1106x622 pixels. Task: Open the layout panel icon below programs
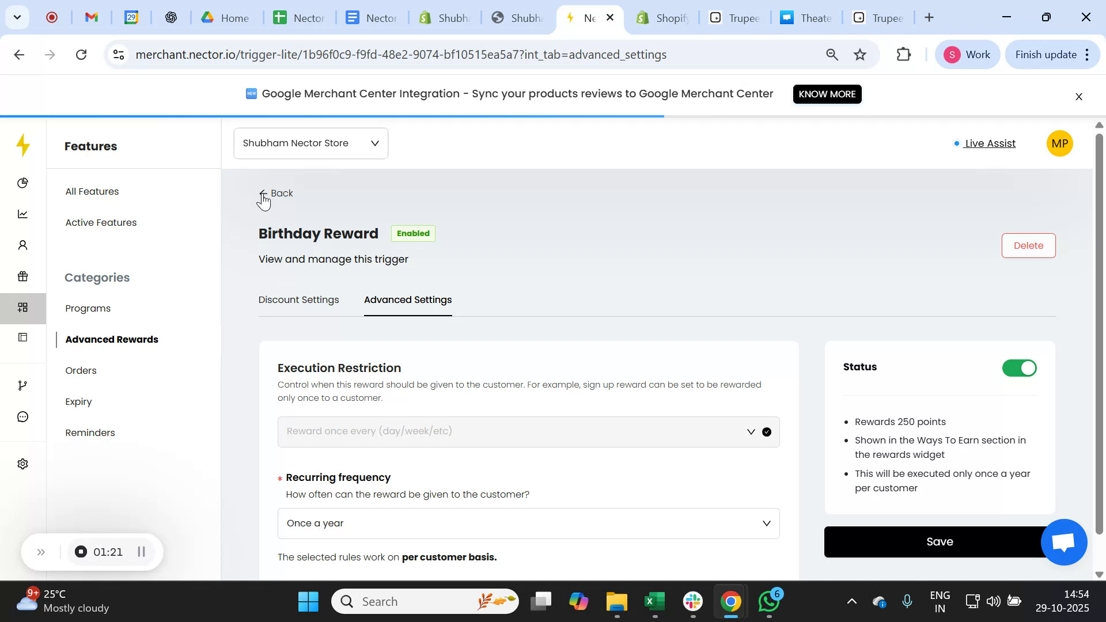click(x=22, y=337)
